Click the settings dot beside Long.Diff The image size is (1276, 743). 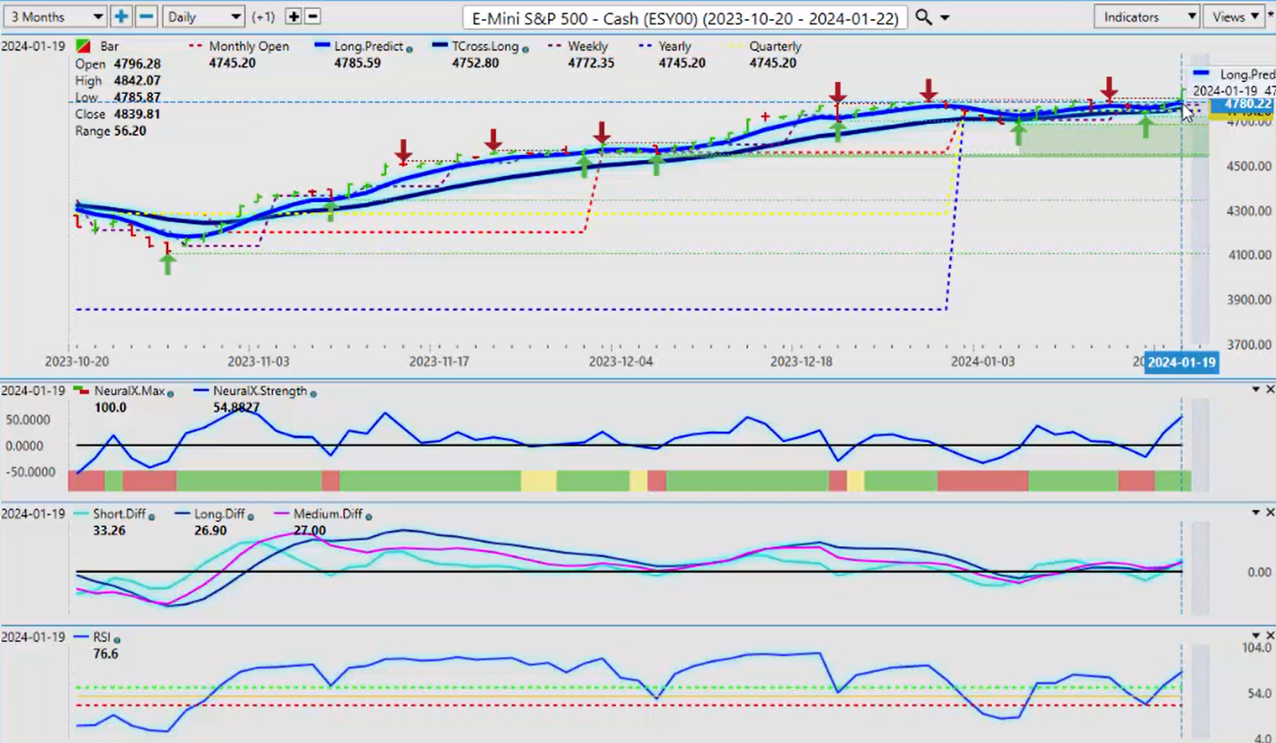tap(250, 516)
